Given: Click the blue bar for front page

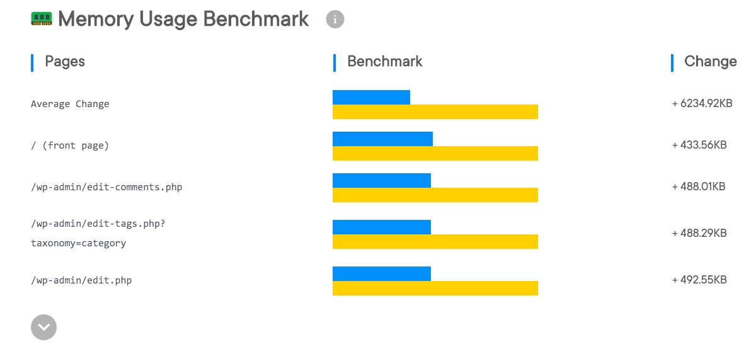Looking at the screenshot, I should tap(382, 139).
